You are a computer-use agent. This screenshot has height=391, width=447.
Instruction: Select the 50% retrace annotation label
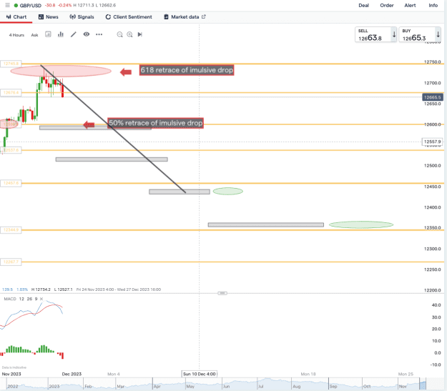(156, 123)
